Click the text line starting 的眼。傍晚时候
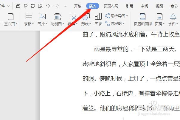The image size is (180, 120). [131, 79]
